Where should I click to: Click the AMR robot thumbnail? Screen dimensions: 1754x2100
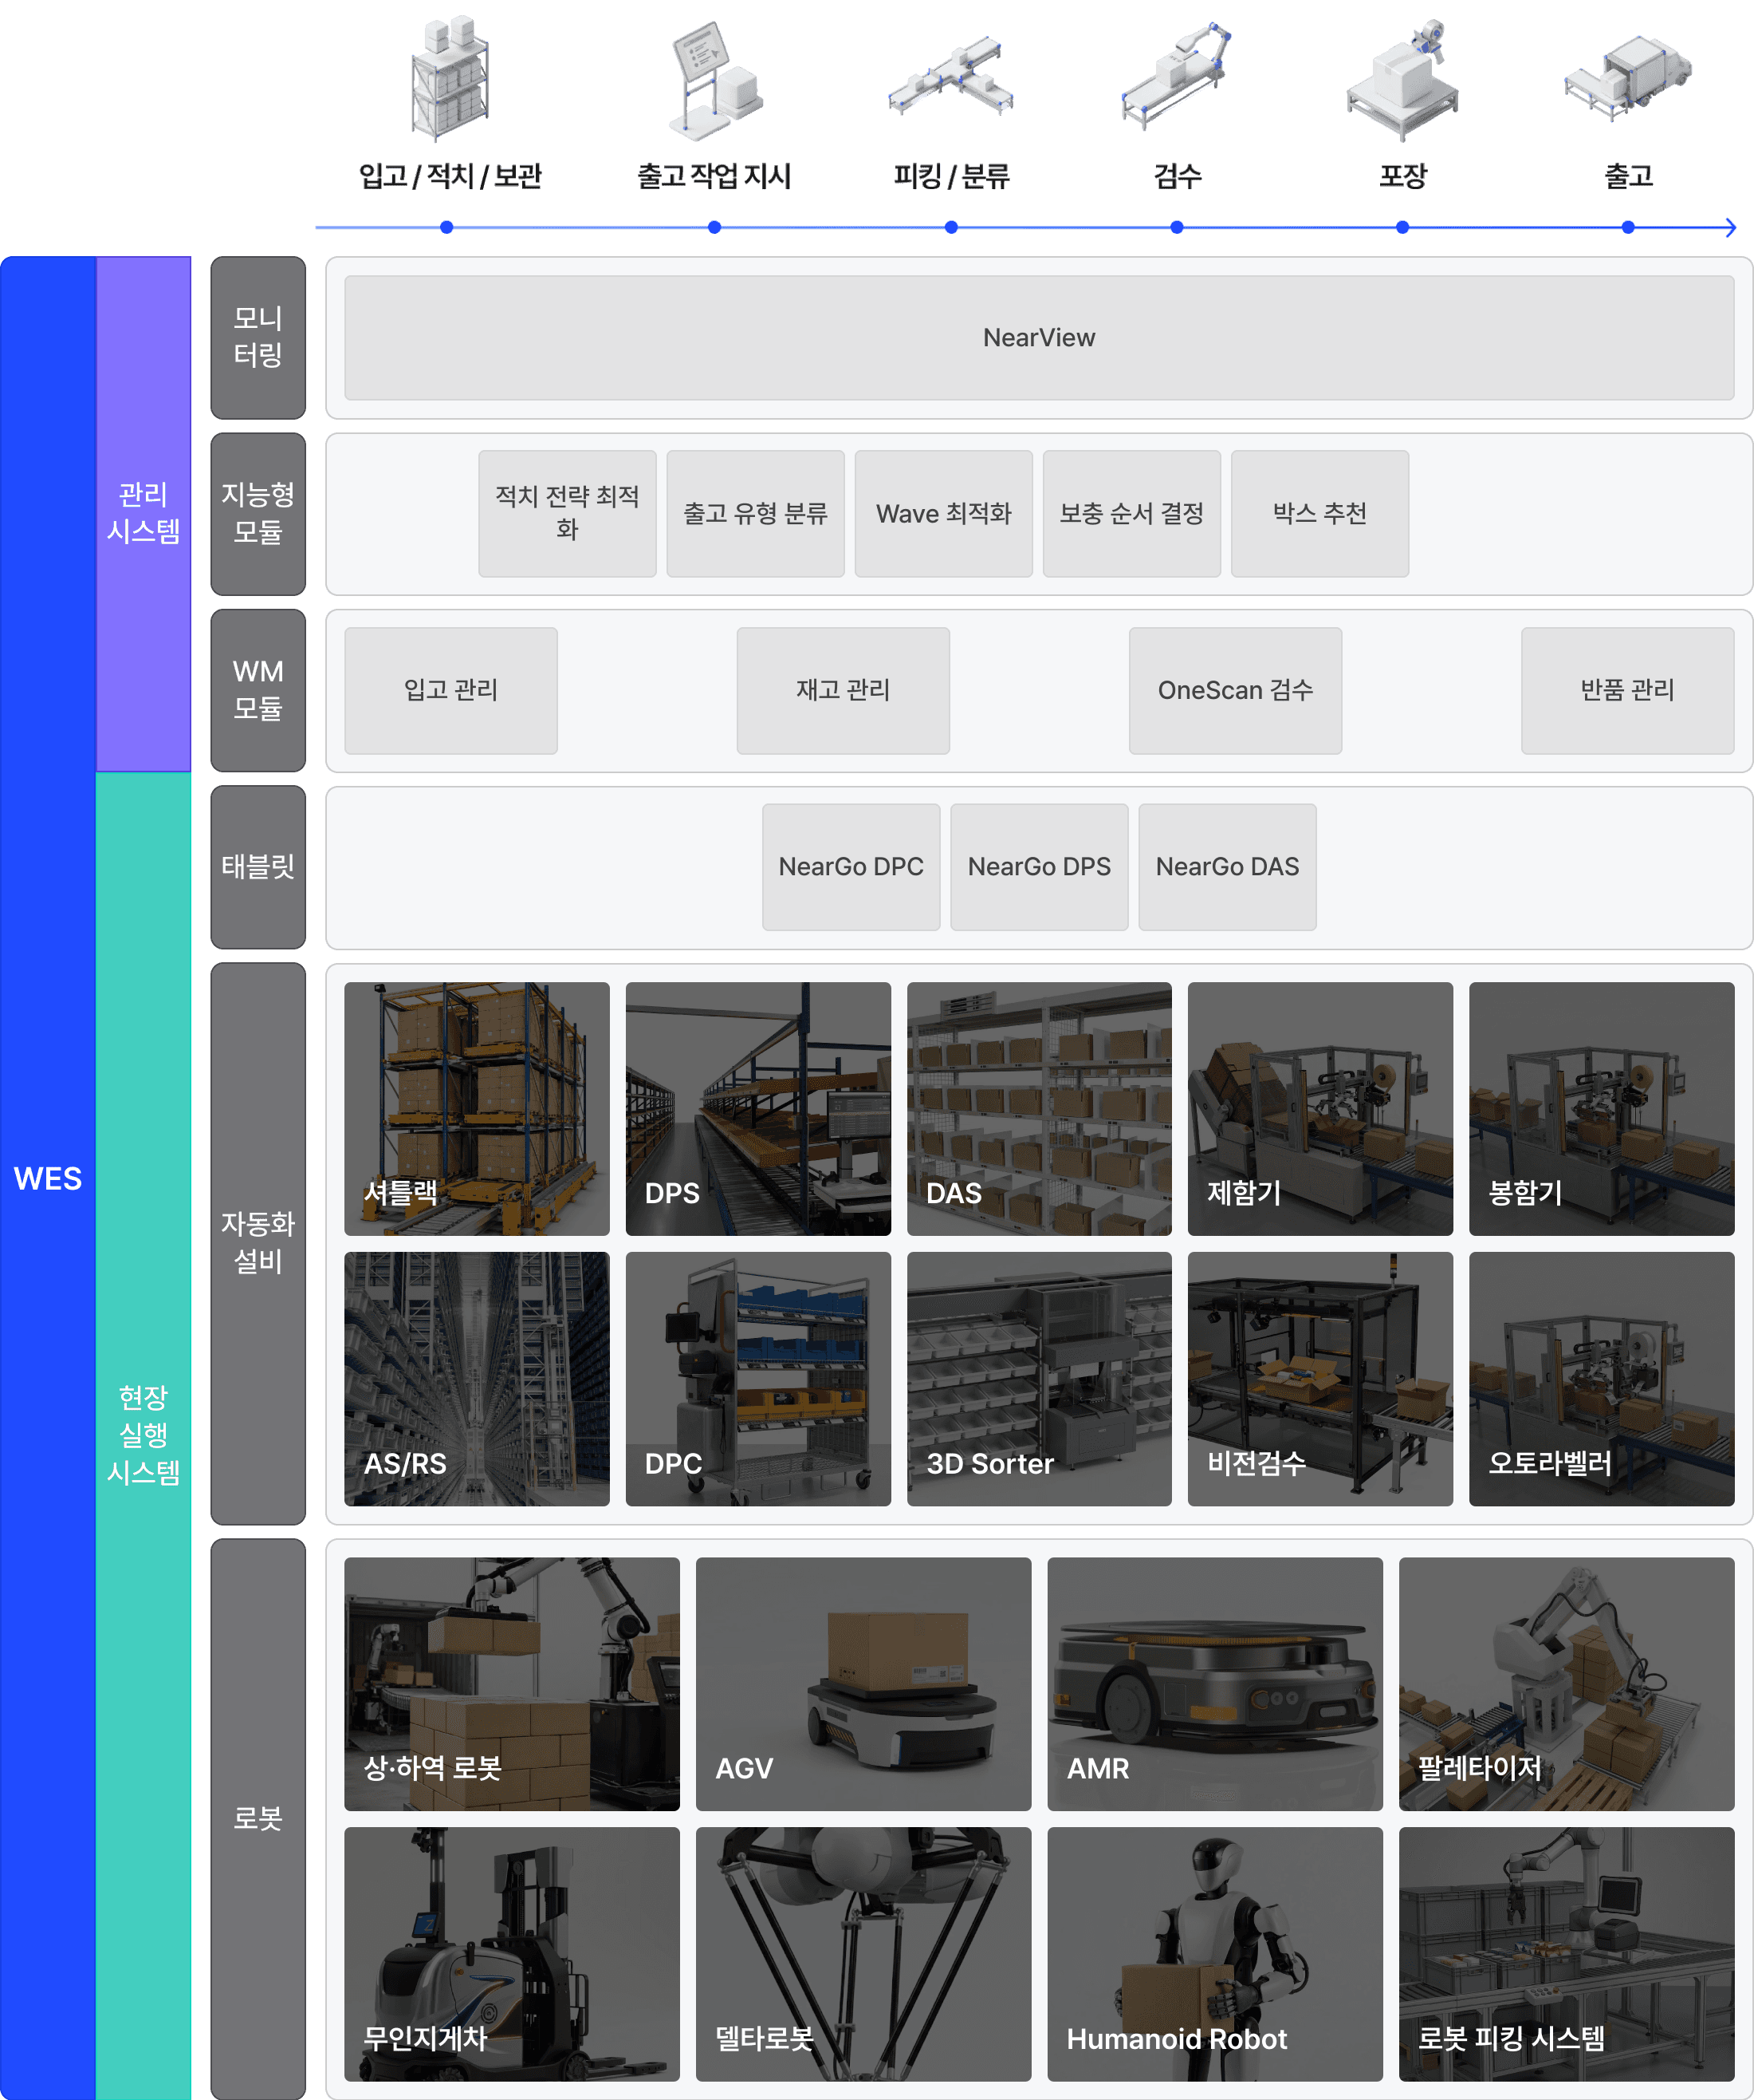coord(1214,1683)
